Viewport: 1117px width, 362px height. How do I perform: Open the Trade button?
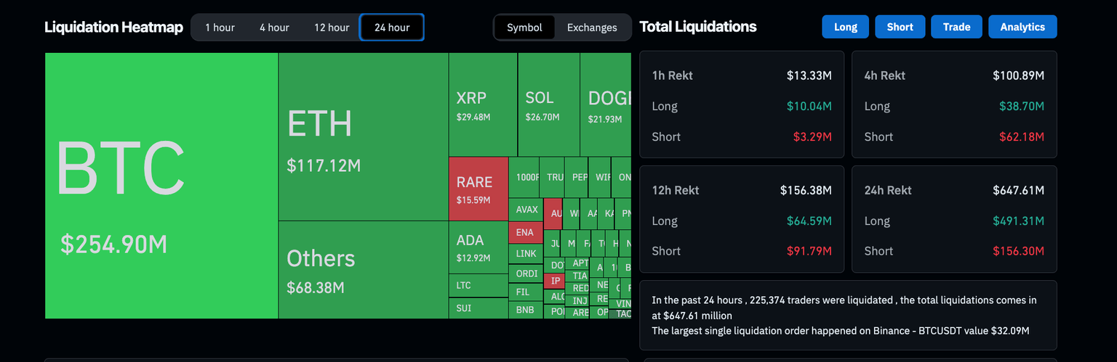pos(956,27)
